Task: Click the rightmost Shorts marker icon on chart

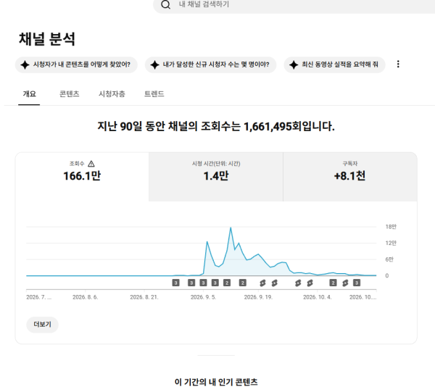Action: click(345, 283)
